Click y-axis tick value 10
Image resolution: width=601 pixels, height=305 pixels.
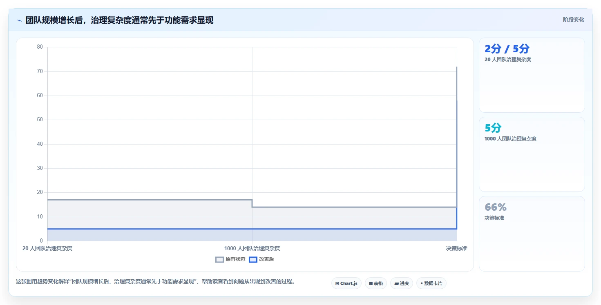pyautogui.click(x=40, y=217)
